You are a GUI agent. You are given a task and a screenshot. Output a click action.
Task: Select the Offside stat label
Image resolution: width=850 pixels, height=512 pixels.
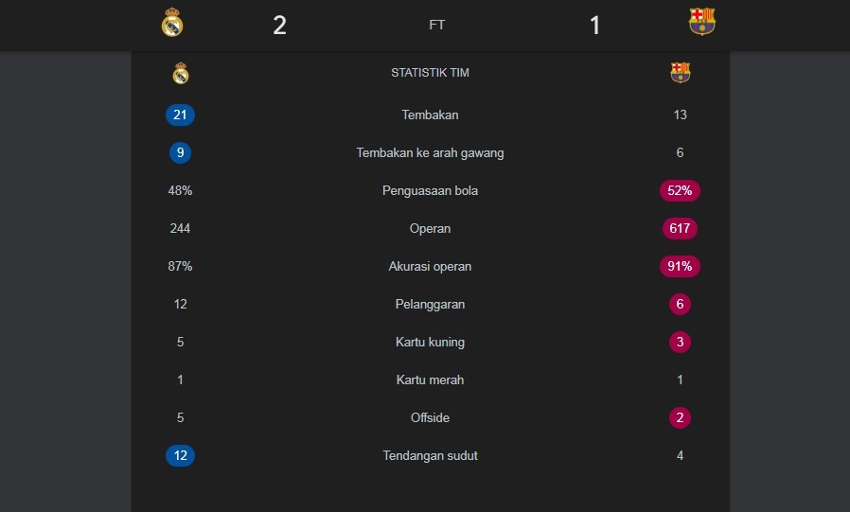430,418
